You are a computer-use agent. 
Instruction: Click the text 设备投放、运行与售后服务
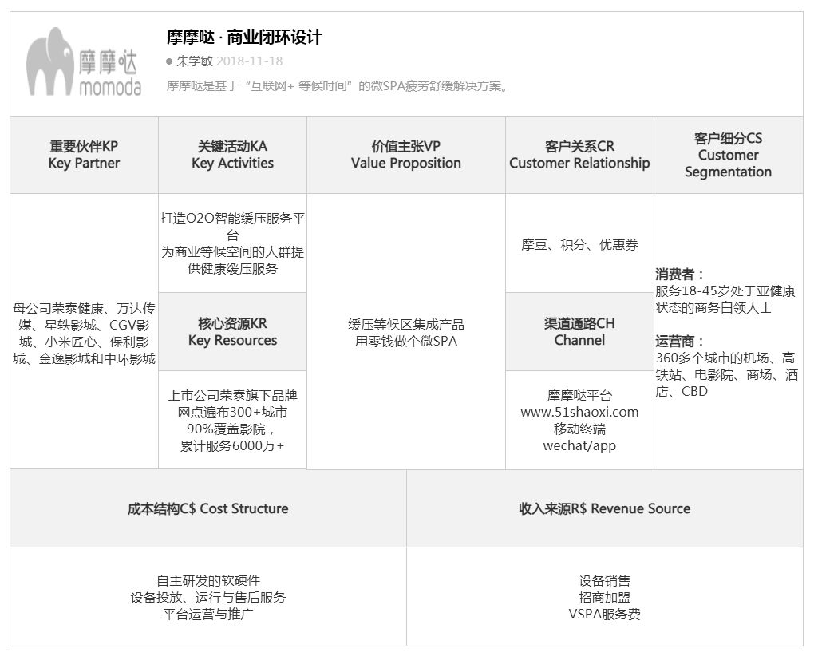point(208,598)
